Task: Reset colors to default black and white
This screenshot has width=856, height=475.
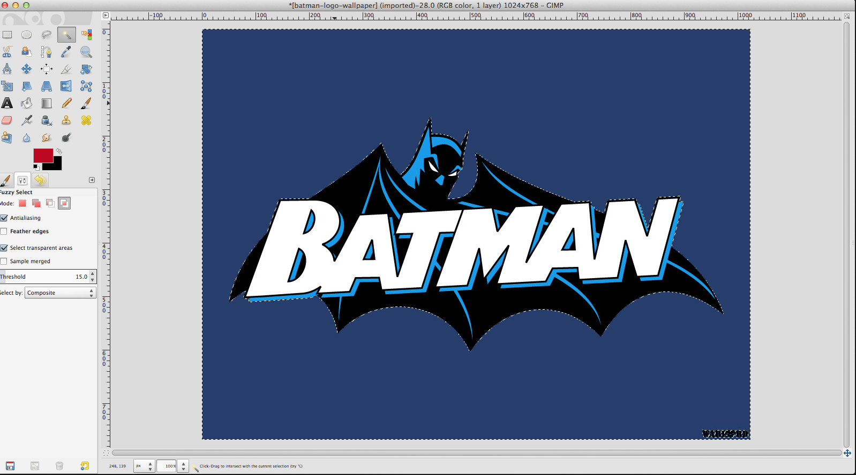Action: coord(36,167)
